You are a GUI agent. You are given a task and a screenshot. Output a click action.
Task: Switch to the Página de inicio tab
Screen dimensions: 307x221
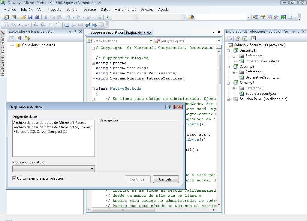point(138,33)
